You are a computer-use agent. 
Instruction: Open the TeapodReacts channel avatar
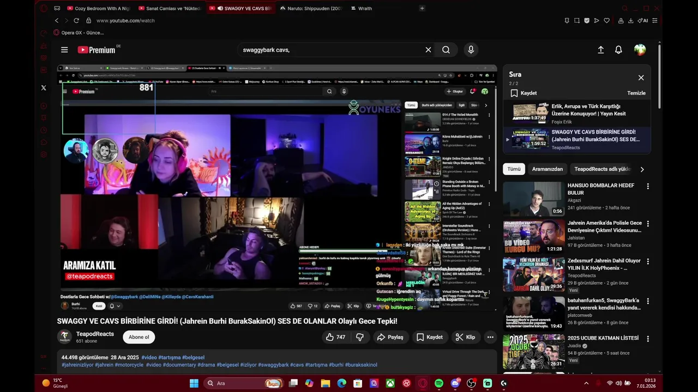(x=64, y=336)
